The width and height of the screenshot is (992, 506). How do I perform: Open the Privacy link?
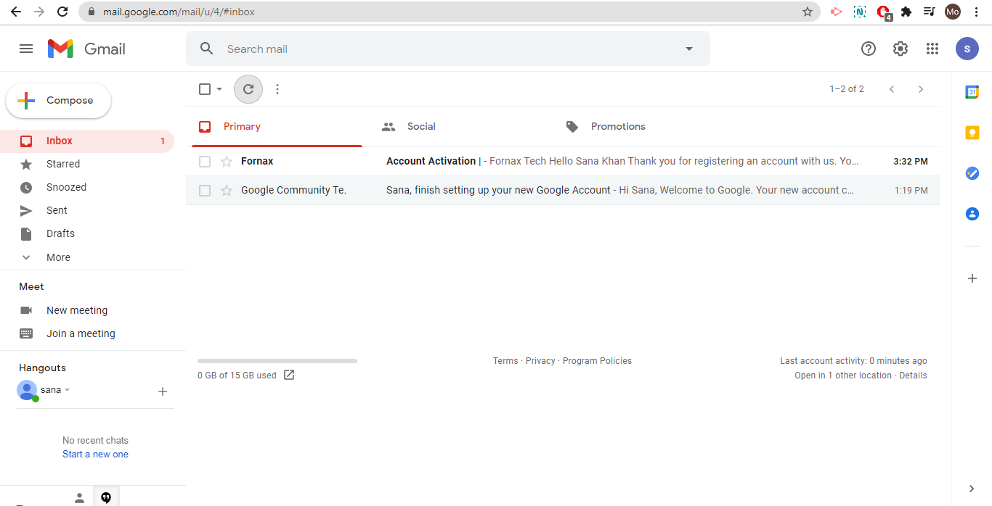click(540, 361)
